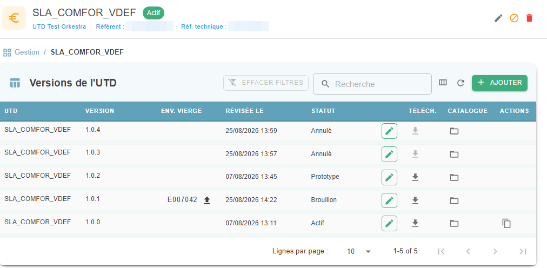Screen dimensions: 547x268
Task: Open the column display settings icon
Action: pos(443,83)
